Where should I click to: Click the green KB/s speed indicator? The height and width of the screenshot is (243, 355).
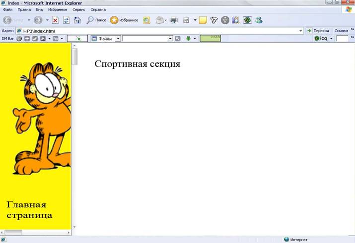click(x=210, y=38)
